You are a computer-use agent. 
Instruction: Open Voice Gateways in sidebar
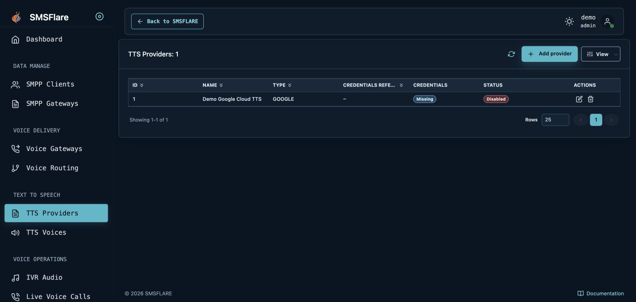pyautogui.click(x=56, y=149)
